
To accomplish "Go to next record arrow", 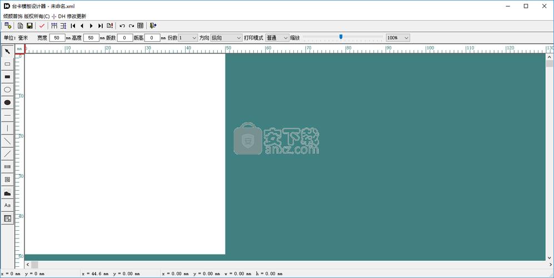I will pos(91,26).
